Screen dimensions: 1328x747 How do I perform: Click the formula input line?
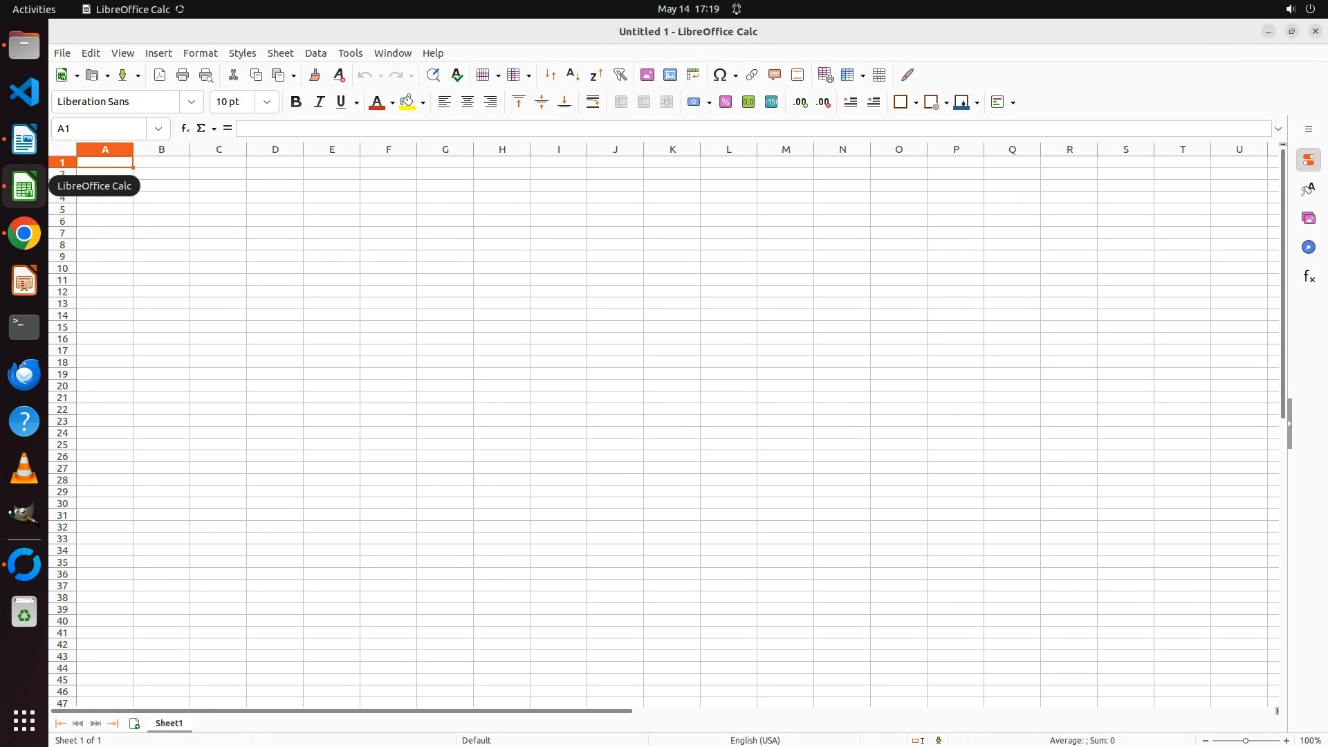coord(753,129)
